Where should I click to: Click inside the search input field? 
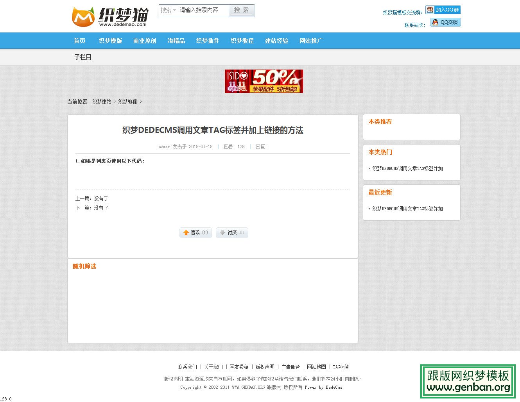pyautogui.click(x=203, y=11)
